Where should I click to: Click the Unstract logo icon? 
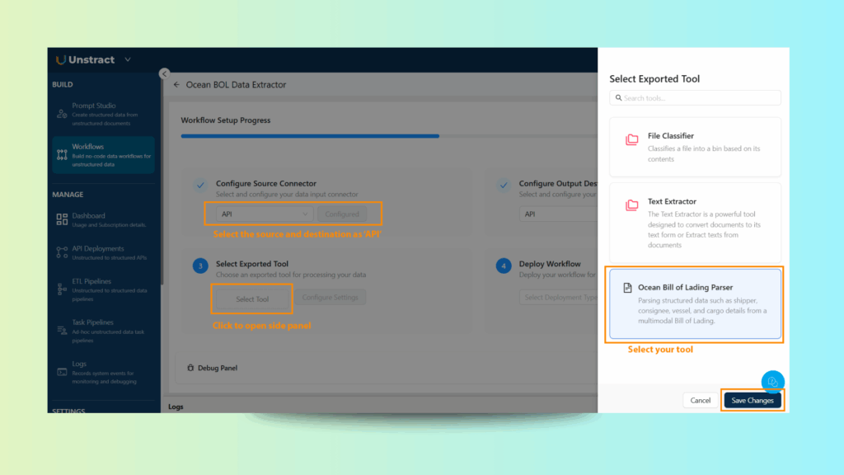point(61,59)
